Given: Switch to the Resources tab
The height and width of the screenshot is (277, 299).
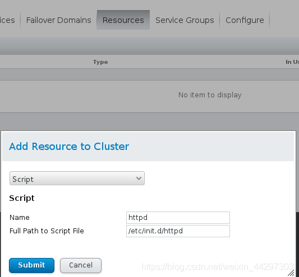Looking at the screenshot, I should (x=123, y=20).
